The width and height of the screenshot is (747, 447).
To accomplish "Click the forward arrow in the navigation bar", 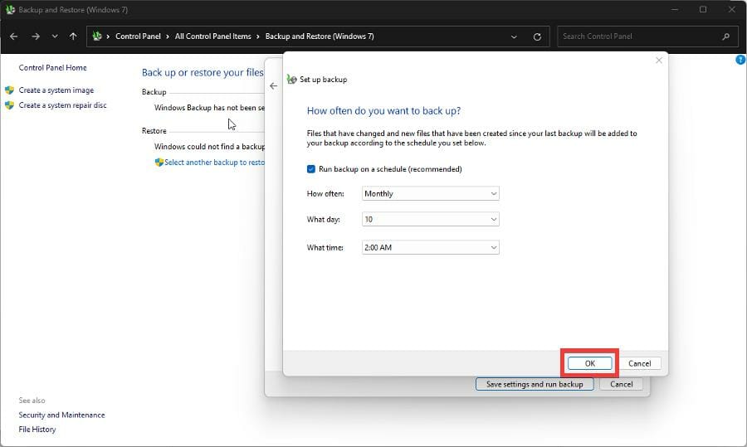I will coord(35,36).
